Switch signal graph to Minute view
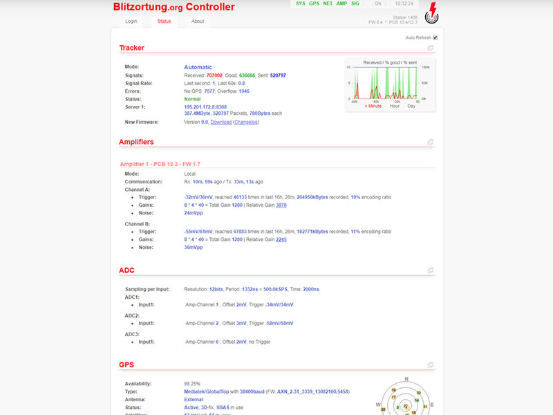553x415 pixels. [x=373, y=107]
